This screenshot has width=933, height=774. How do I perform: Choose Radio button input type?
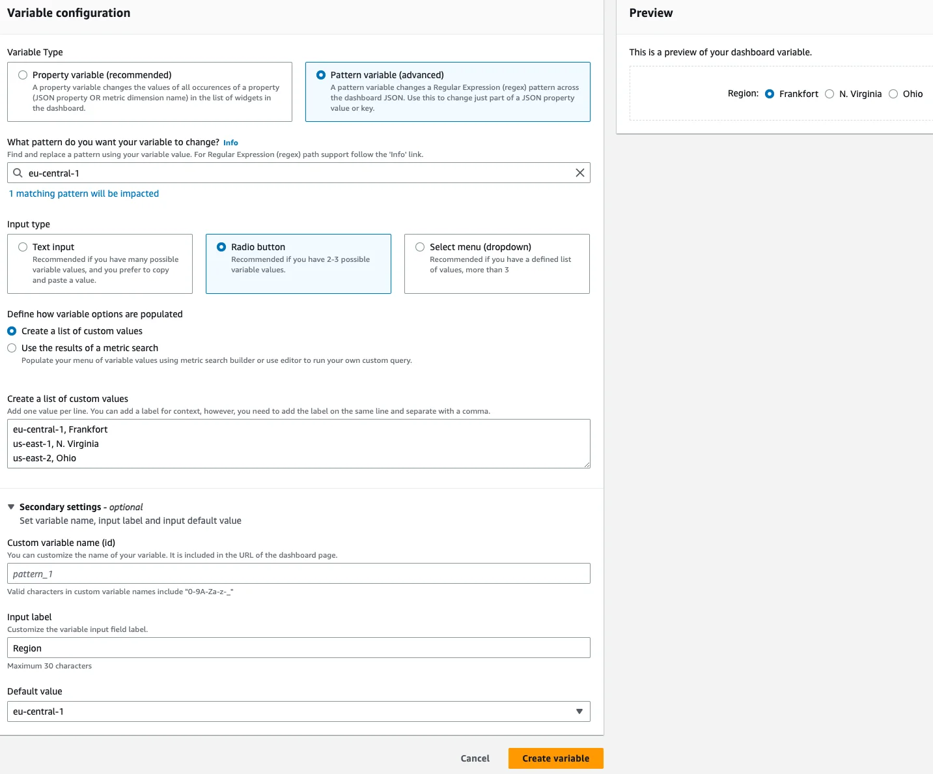pos(221,247)
